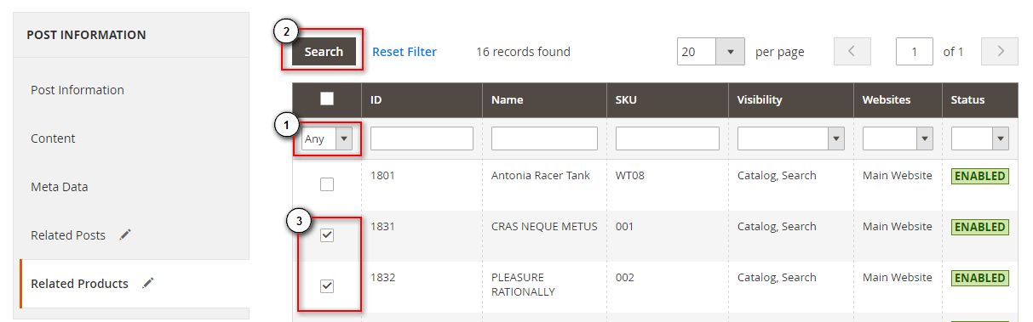The height and width of the screenshot is (322, 1033).
Task: Go to next page arrow
Action: pyautogui.click(x=1000, y=52)
